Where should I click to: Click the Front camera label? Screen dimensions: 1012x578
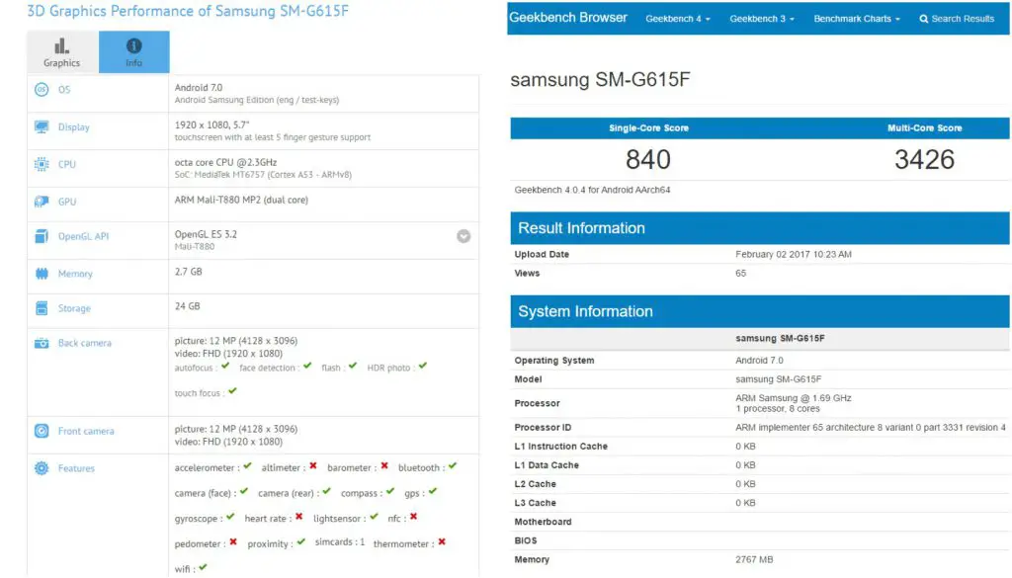[x=86, y=431]
